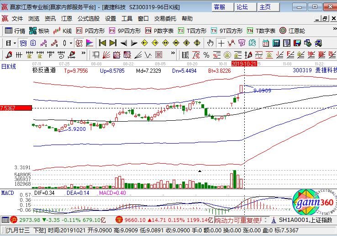Click the clipboard document icon
Screen dimensions: 337x236
click(x=33, y=43)
